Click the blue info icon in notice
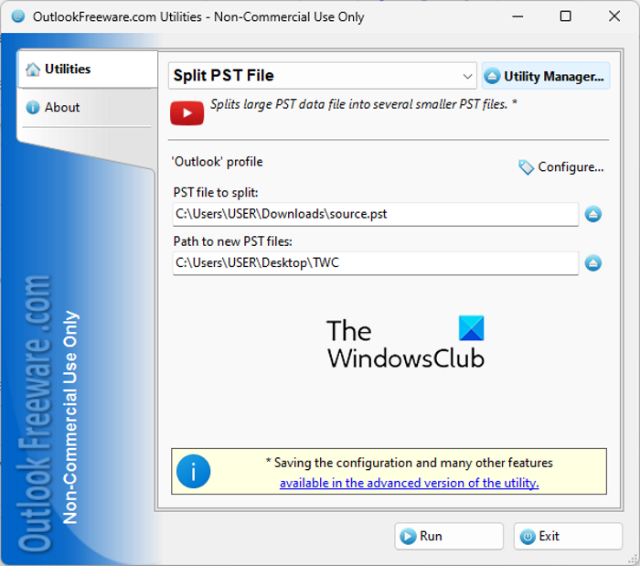The width and height of the screenshot is (640, 566). (193, 471)
